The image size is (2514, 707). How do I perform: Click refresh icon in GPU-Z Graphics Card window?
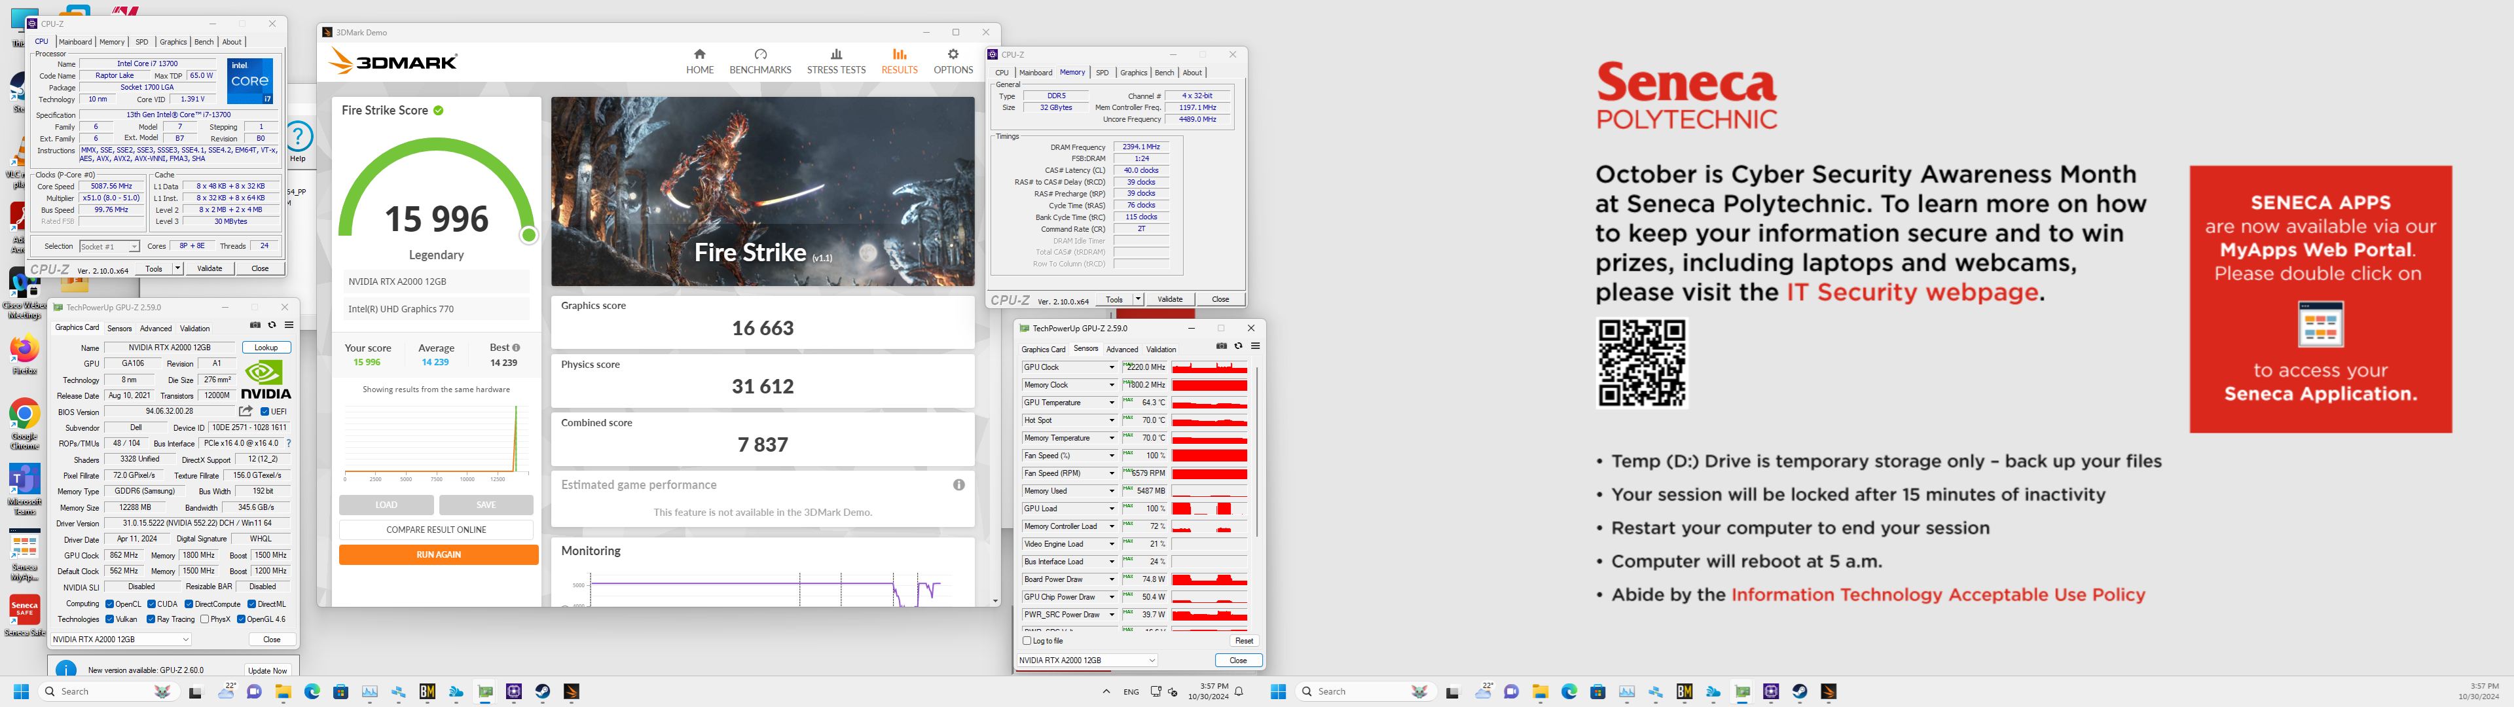[272, 325]
